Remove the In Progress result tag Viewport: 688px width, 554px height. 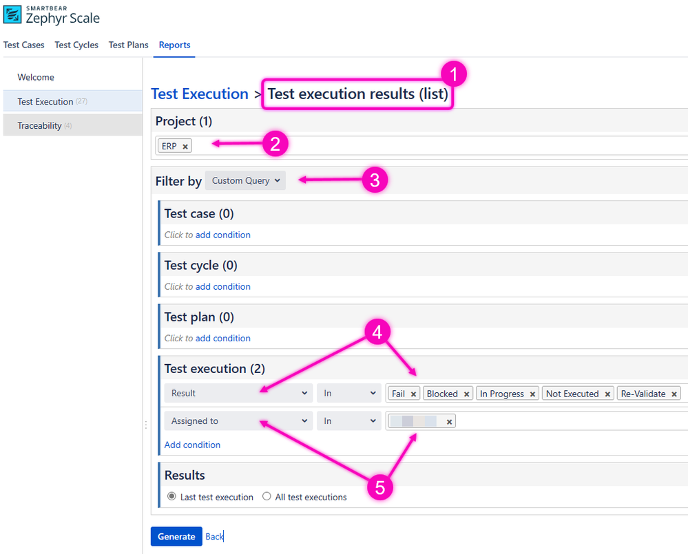pos(532,394)
